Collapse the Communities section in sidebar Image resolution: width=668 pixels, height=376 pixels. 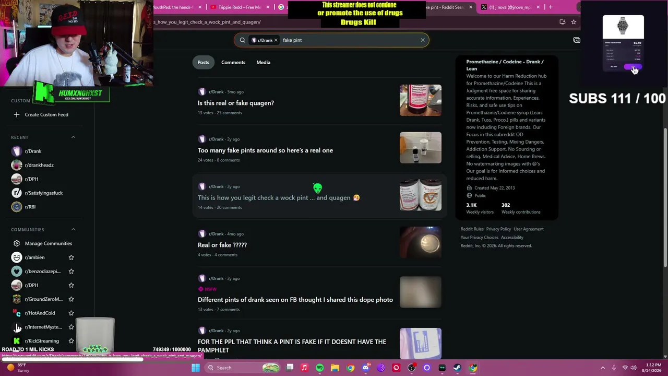[73, 229]
